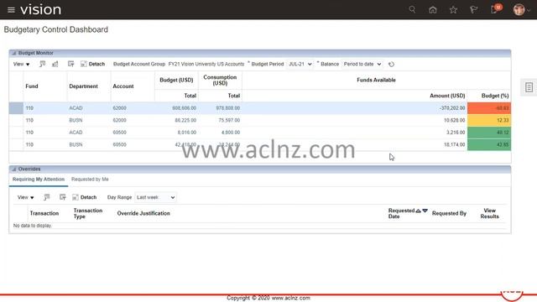Click the View Results column header
Screen dimensions: 537x302
pos(489,213)
